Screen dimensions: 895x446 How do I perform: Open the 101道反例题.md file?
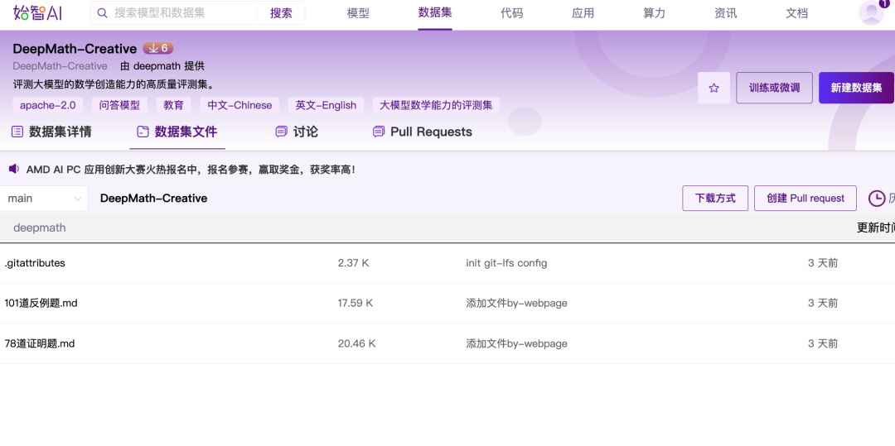point(41,303)
